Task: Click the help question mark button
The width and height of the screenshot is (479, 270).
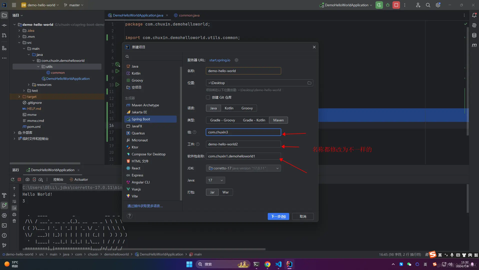Action: coord(129,216)
